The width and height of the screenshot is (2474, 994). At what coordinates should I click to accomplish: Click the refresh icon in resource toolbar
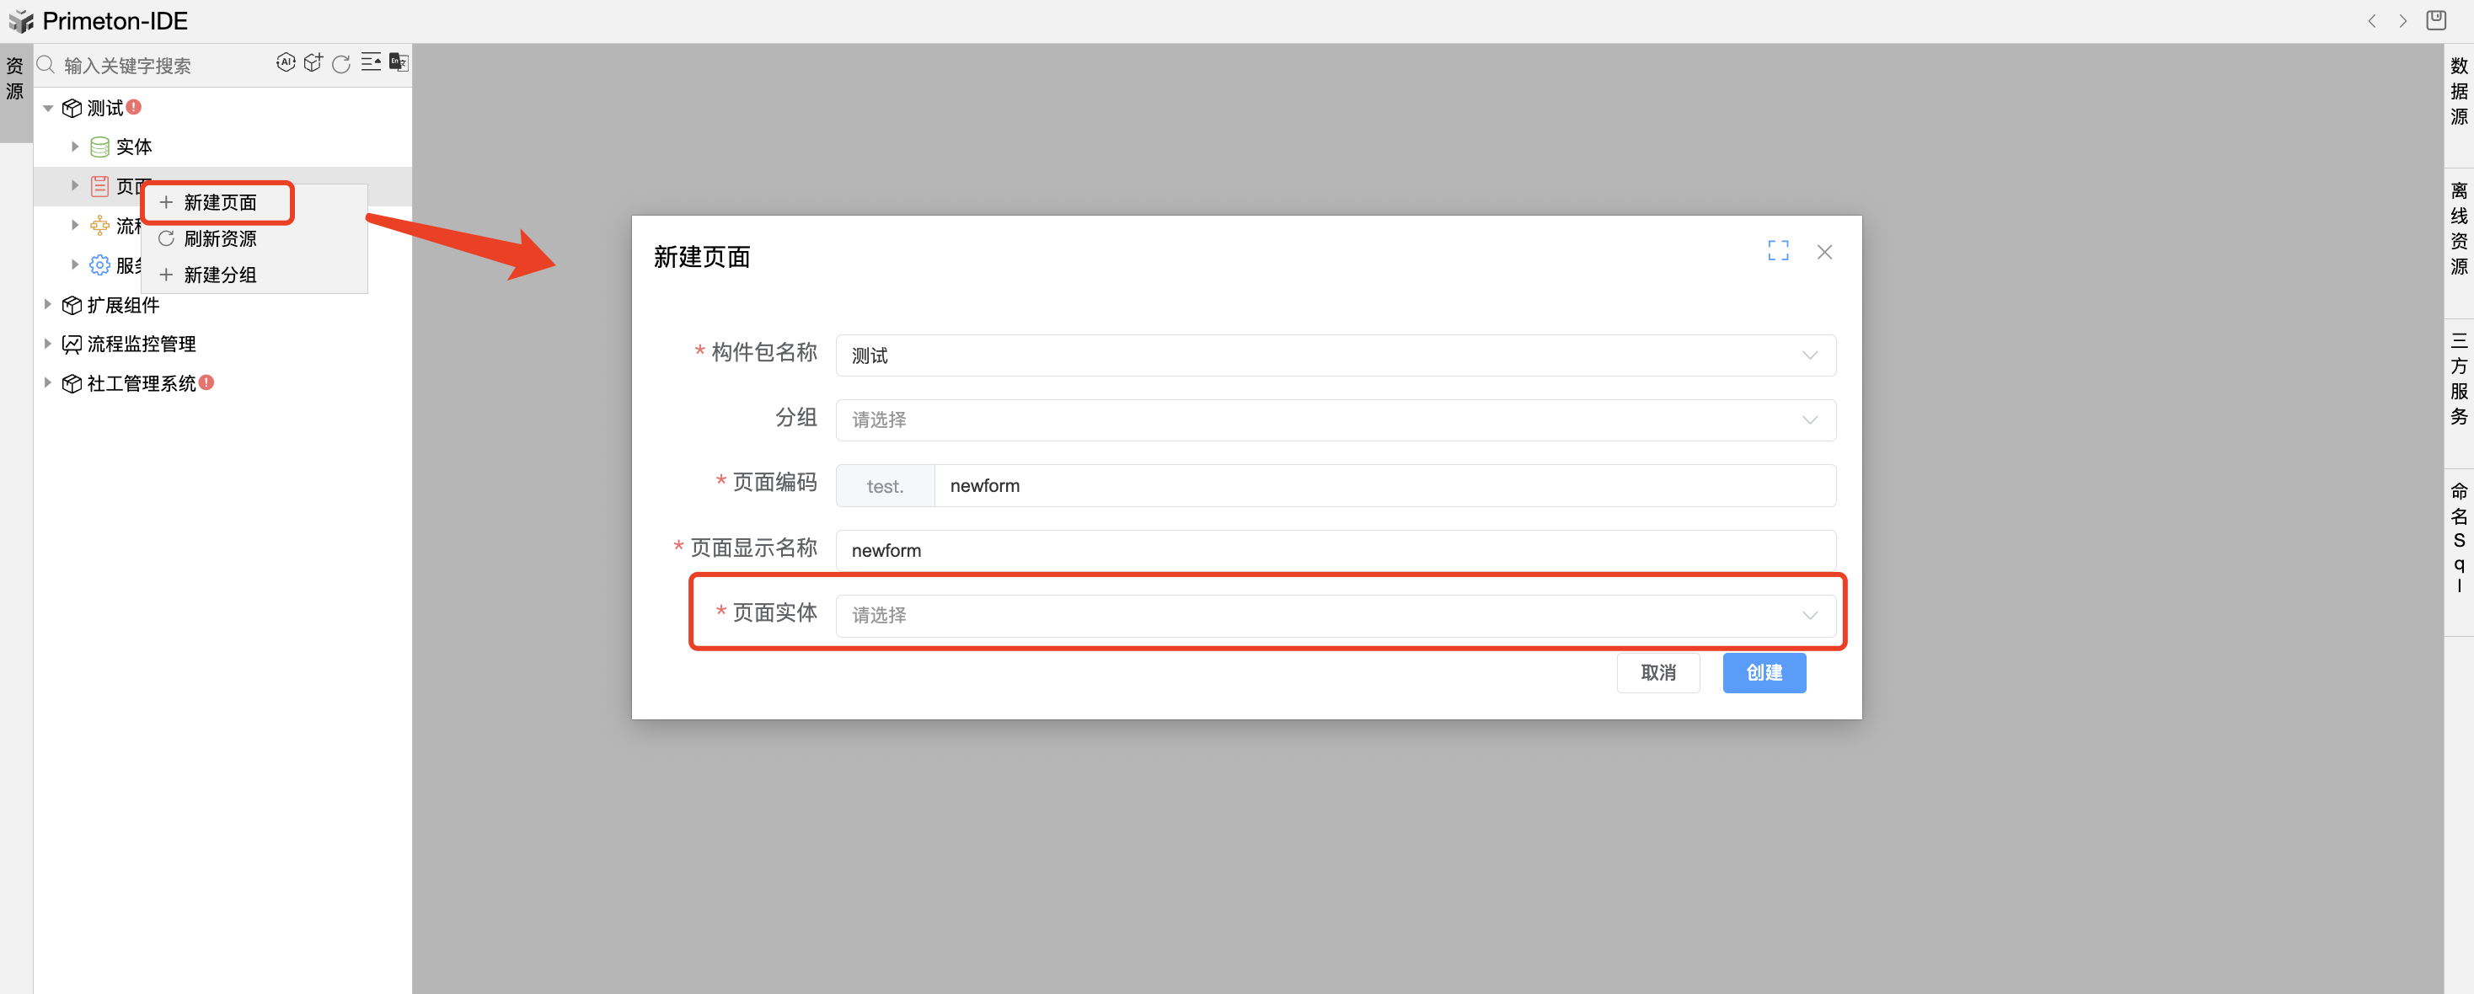point(341,64)
